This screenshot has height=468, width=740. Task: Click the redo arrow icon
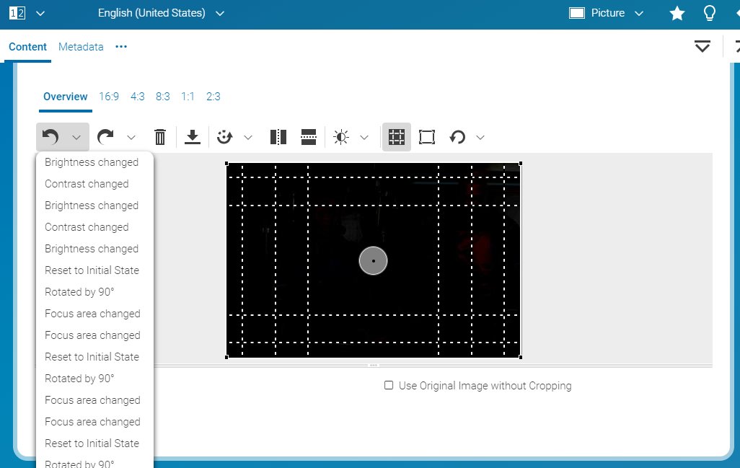tap(106, 137)
